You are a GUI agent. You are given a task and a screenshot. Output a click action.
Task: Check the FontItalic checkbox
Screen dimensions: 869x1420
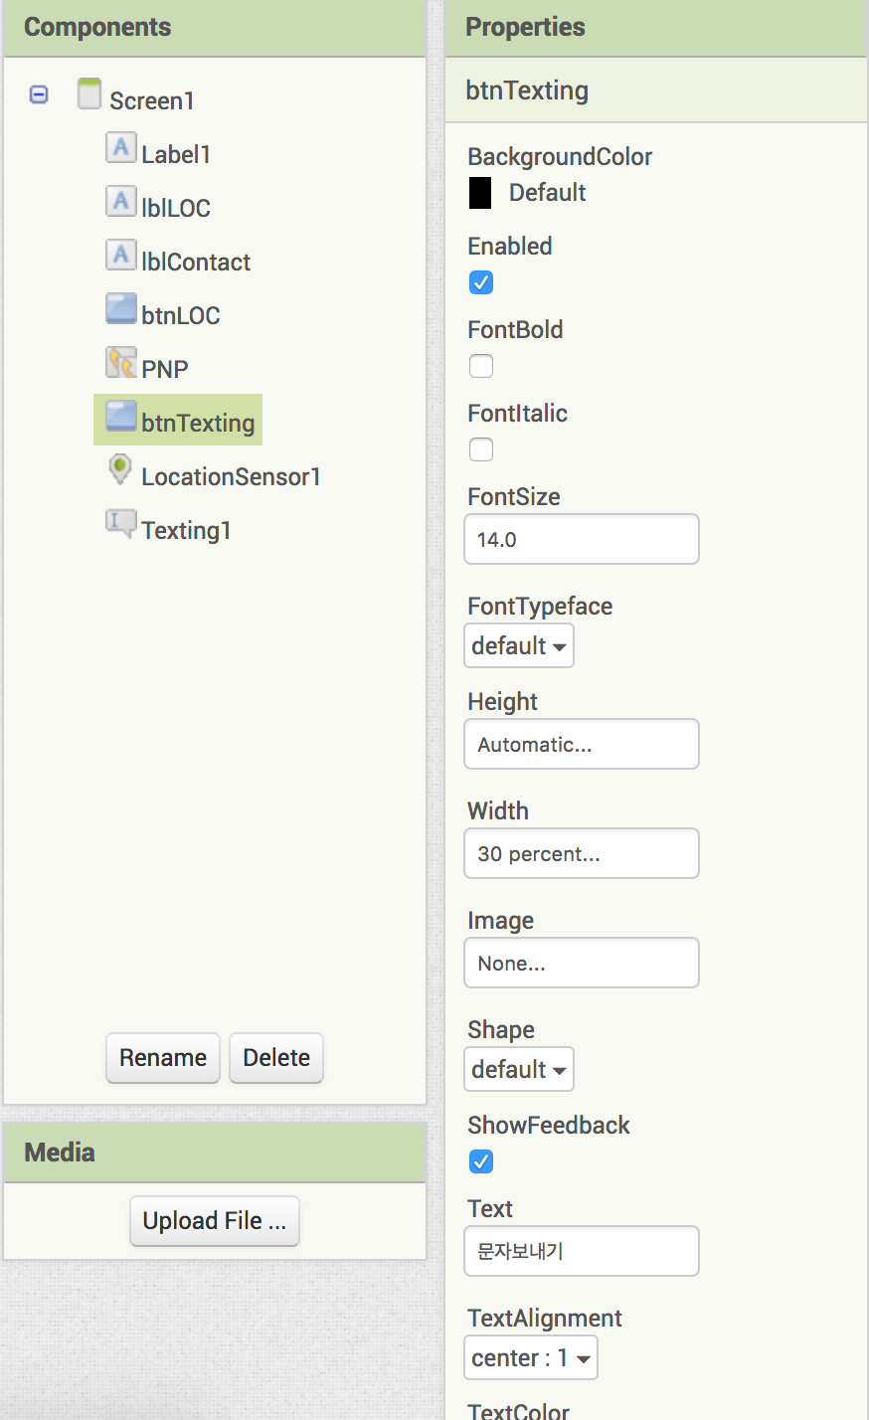481,449
